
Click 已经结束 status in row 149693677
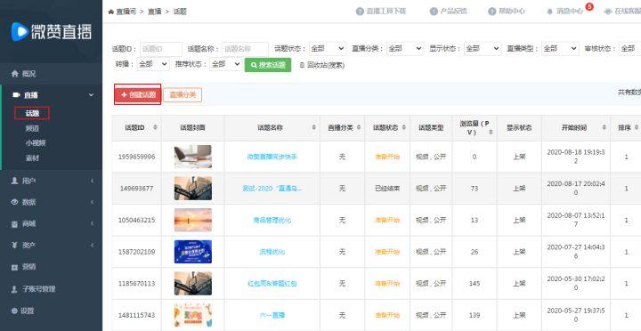(387, 189)
